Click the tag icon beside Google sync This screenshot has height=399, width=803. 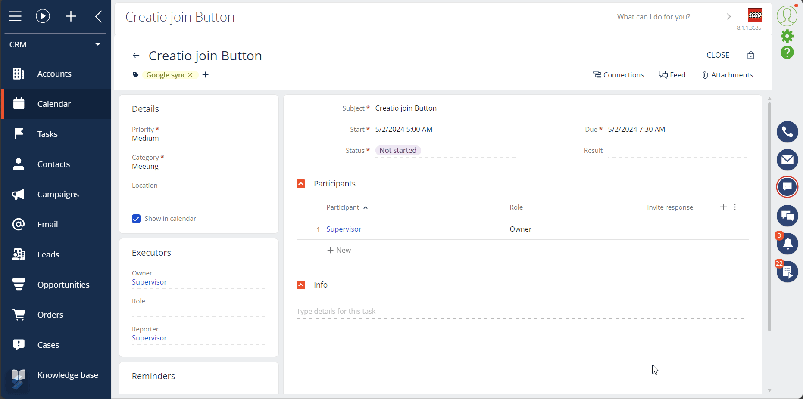point(135,75)
